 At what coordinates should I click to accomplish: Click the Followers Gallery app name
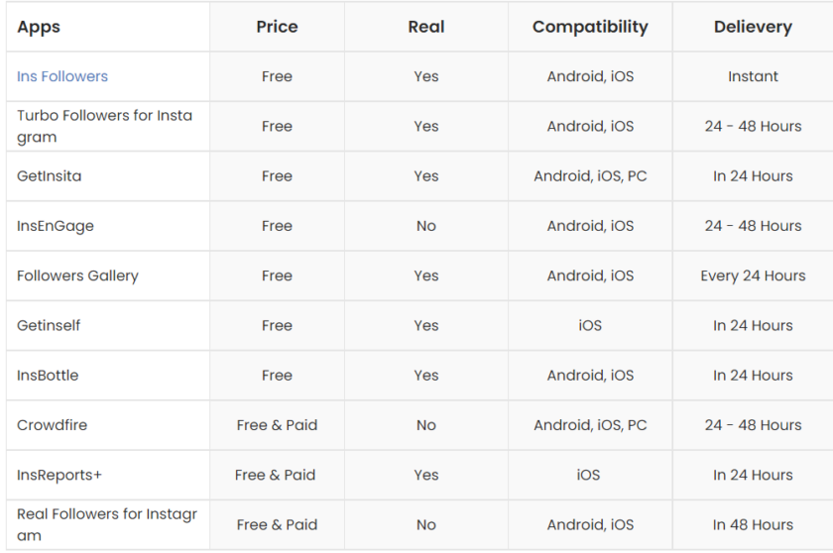click(77, 276)
